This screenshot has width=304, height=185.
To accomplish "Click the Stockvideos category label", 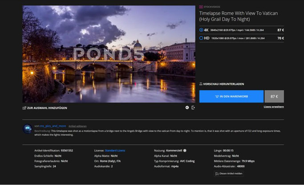I will [x=212, y=7].
